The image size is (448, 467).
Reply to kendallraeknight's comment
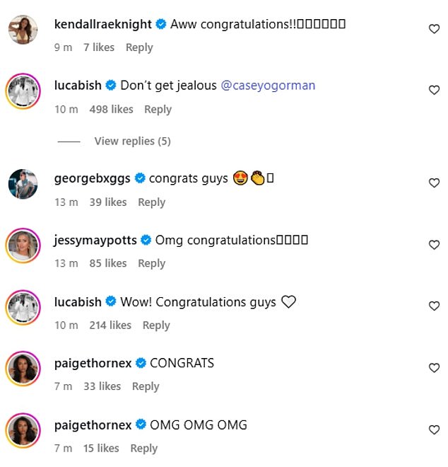pyautogui.click(x=139, y=47)
